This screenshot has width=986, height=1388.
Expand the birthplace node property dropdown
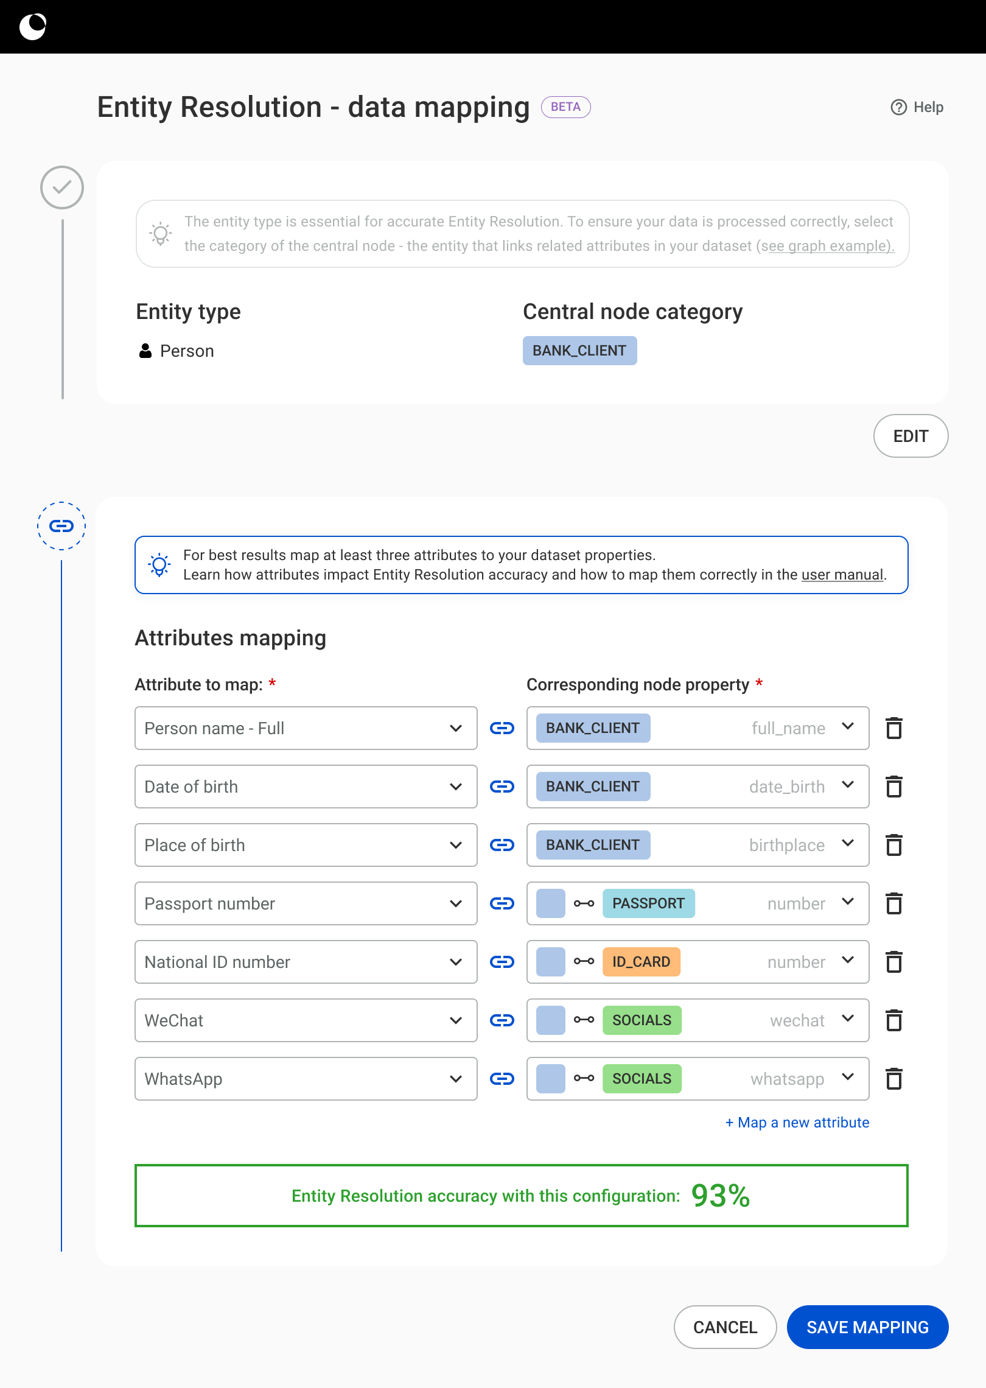[x=698, y=845]
